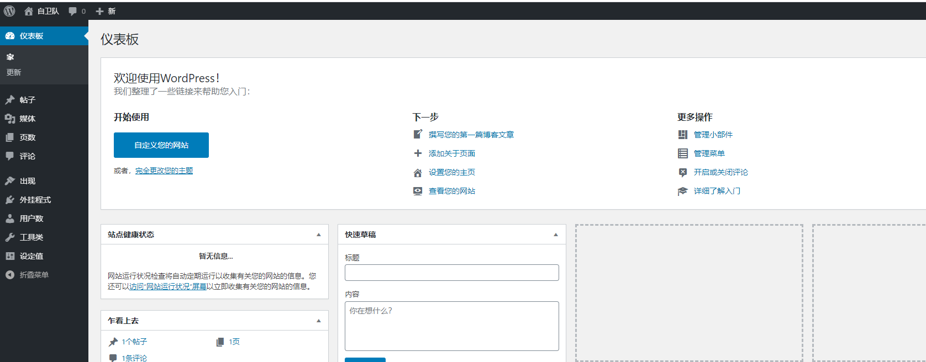Select the 家 submenu item

10,57
